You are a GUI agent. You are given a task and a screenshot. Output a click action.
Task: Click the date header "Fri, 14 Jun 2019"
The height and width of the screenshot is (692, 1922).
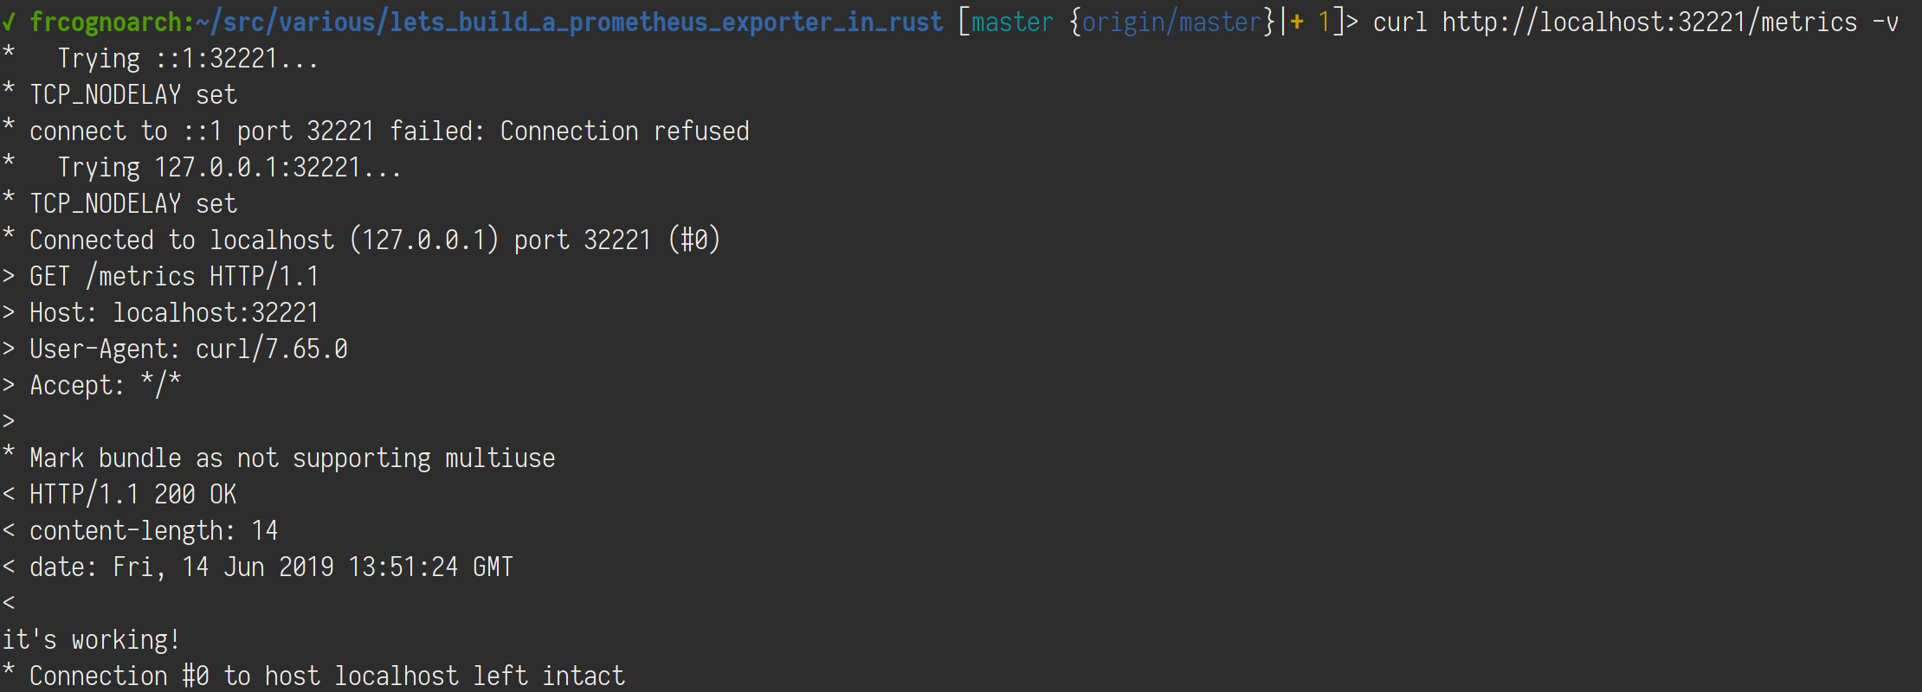(223, 567)
